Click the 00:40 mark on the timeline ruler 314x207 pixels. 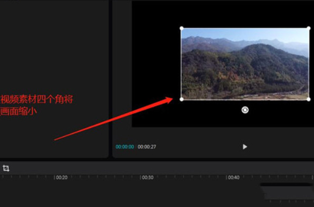coord(233,178)
